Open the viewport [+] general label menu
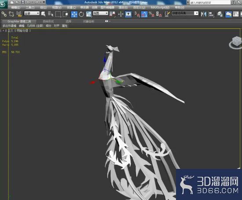Screen dimensions: 242x200 coord(3,31)
